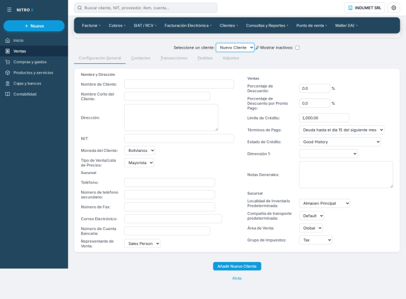
Task: Click the Número de Cuenta Bancaria field
Action: click(167, 231)
